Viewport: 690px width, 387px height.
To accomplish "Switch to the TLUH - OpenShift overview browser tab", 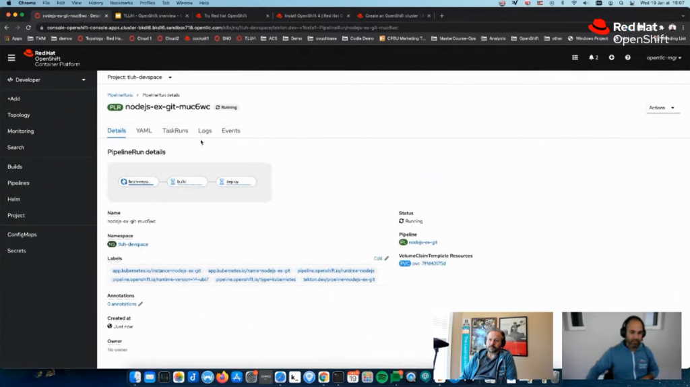I will 151,16.
